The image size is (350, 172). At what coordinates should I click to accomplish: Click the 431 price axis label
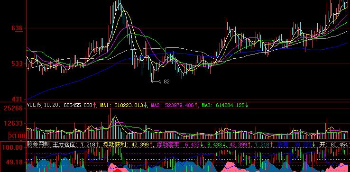click(x=17, y=100)
